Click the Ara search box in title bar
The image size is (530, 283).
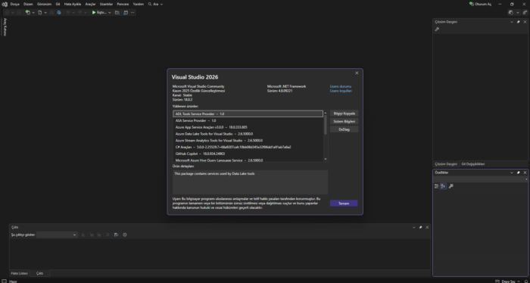coord(155,5)
